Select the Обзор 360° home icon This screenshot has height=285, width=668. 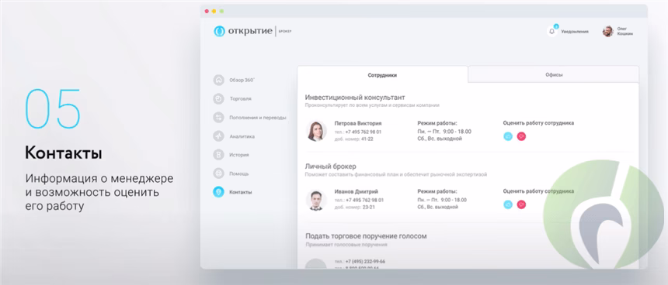point(218,80)
